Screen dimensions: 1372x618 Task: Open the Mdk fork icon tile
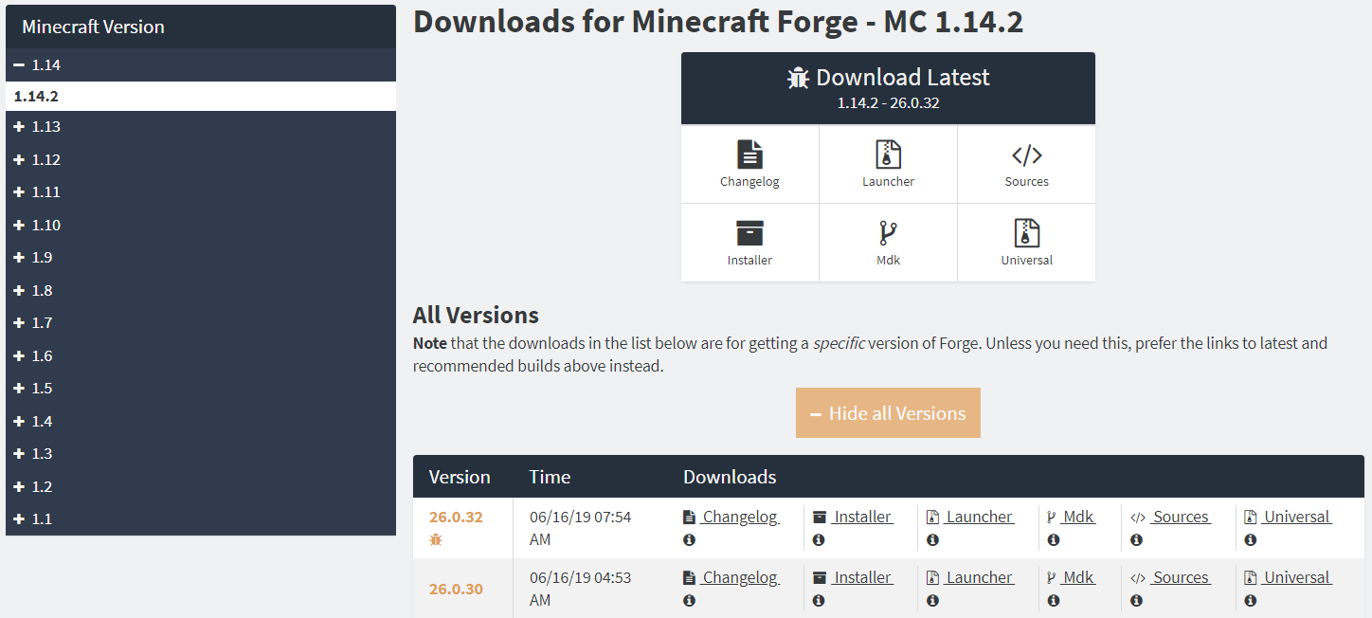(888, 243)
